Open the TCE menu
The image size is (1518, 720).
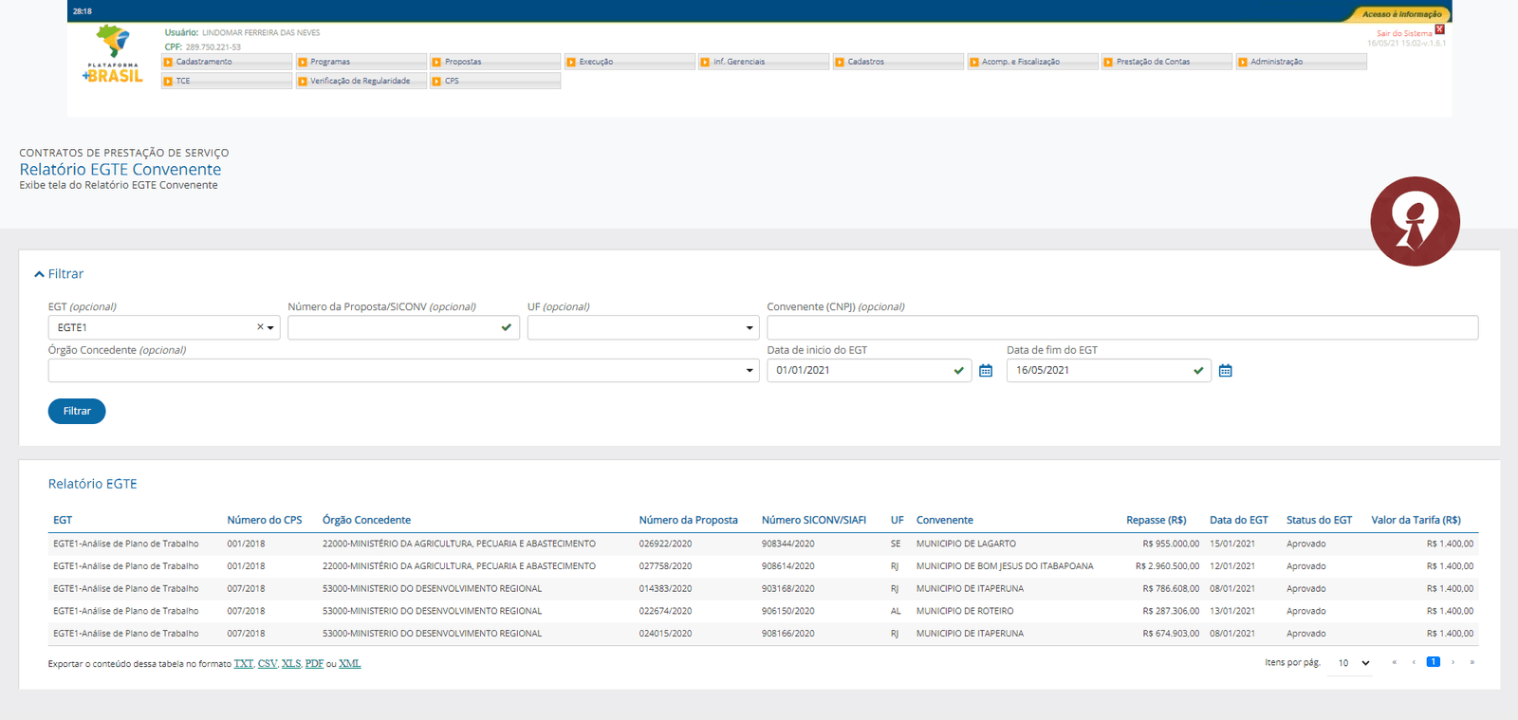coord(227,81)
